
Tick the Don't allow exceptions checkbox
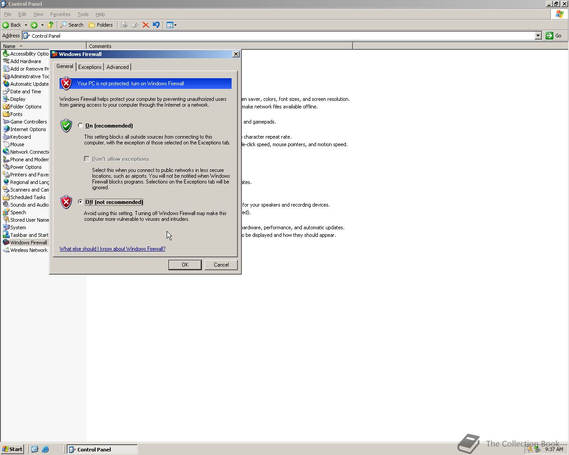[x=87, y=159]
